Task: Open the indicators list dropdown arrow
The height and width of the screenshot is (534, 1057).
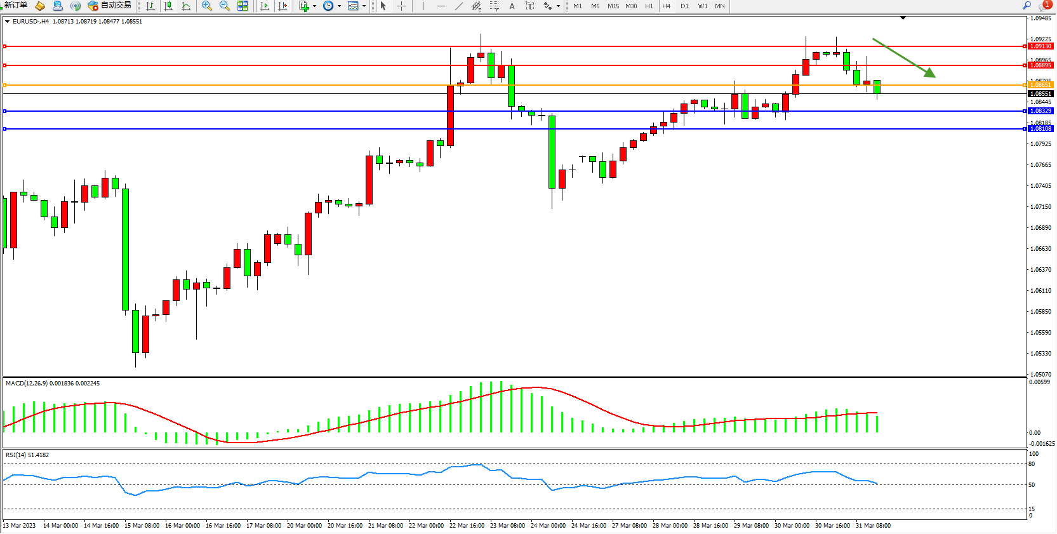Action: (x=314, y=6)
